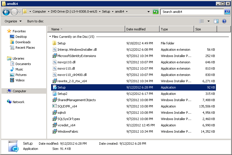
Task: Select the vcredist_x64 installer file
Action: [66, 125]
